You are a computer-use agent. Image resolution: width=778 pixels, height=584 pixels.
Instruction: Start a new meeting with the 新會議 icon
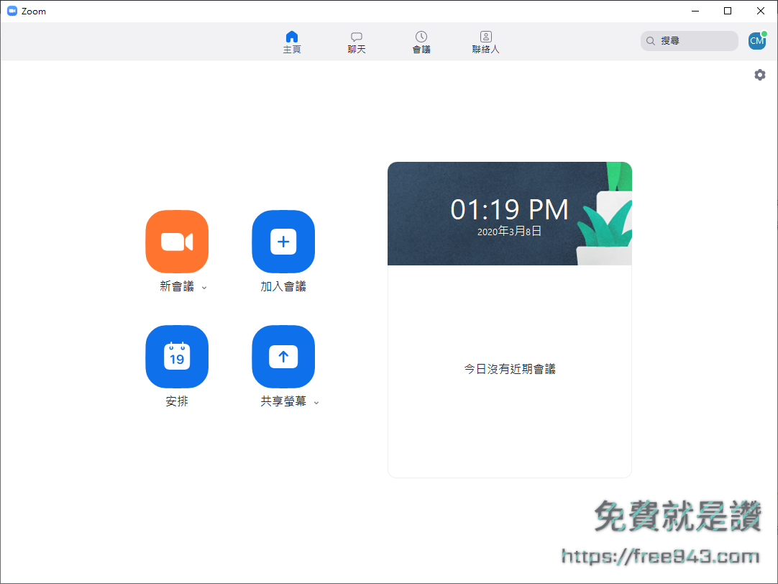[x=177, y=242]
